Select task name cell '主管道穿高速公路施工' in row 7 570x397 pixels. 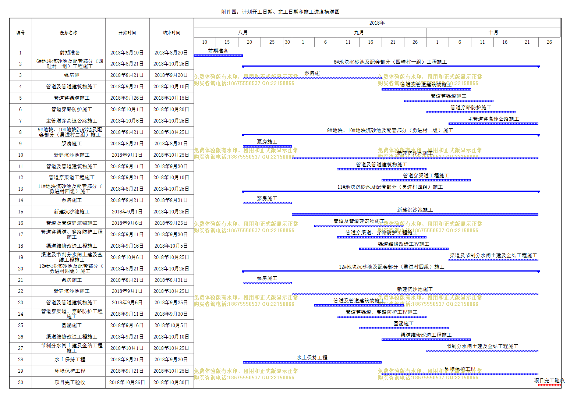(x=68, y=121)
